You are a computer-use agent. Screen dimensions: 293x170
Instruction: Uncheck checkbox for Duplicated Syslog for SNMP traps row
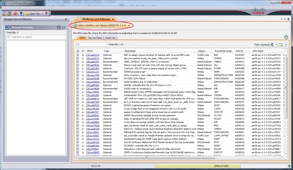tap(78, 139)
